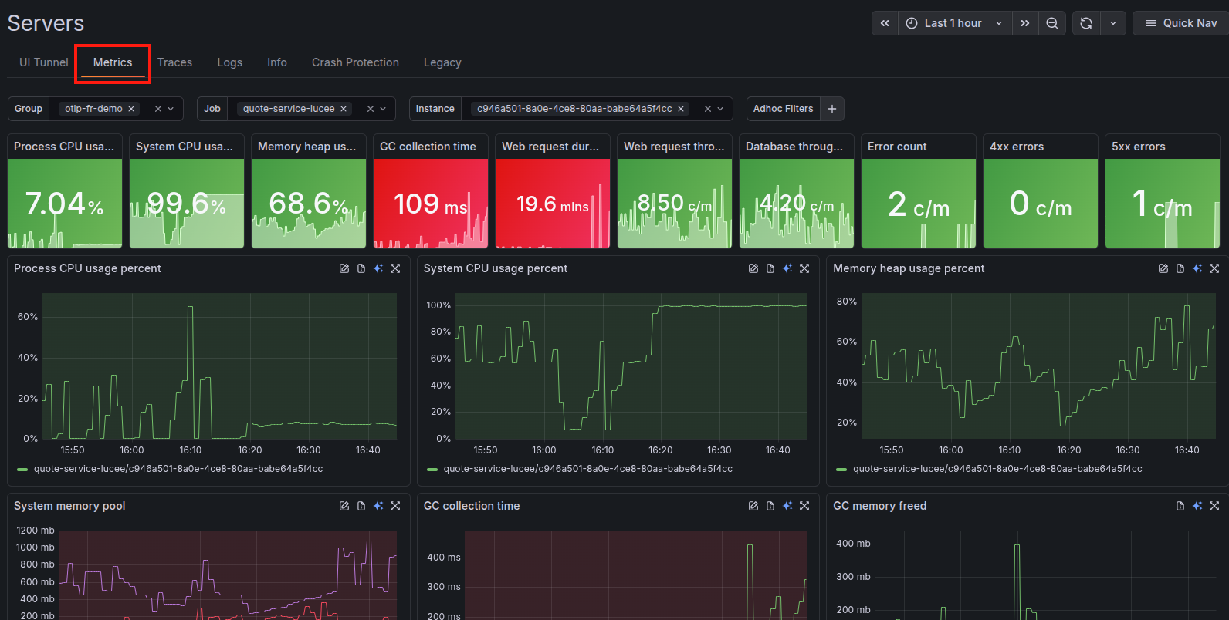Click document icon on GC collection time panel
This screenshot has height=620, width=1229.
coord(770,506)
